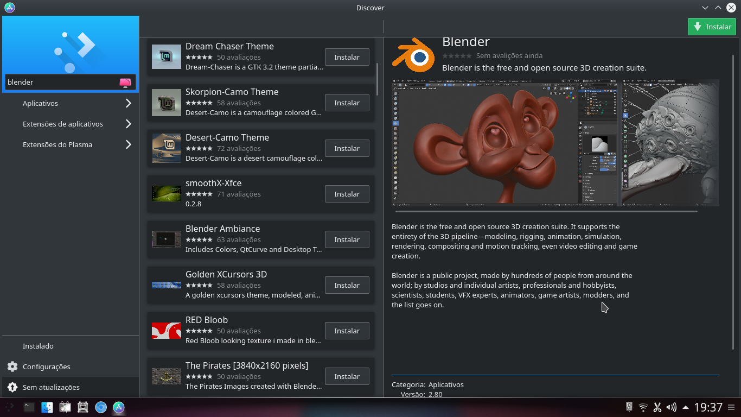Click the Blender Ambiance icon

tap(167, 239)
